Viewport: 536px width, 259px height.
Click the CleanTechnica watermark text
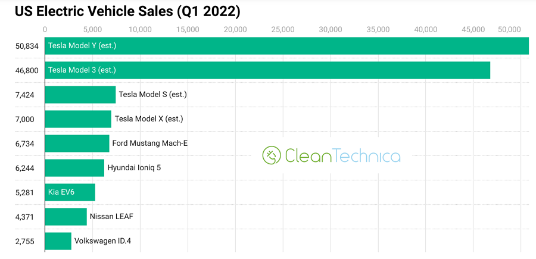coord(342,155)
